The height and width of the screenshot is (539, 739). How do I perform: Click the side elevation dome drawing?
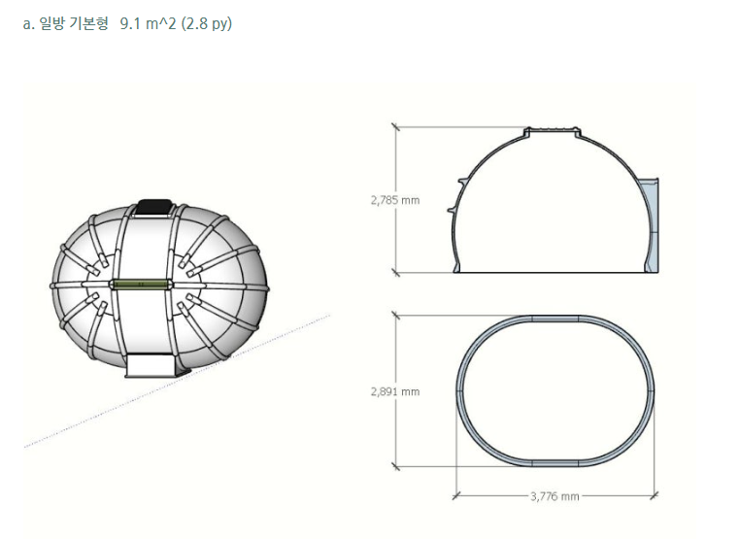pos(553,200)
